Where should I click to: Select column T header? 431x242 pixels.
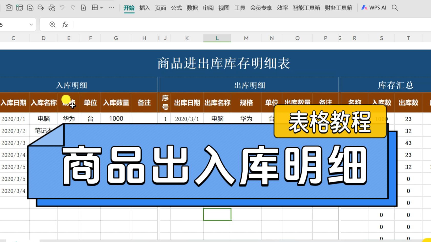pyautogui.click(x=408, y=38)
